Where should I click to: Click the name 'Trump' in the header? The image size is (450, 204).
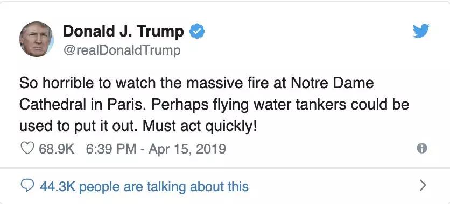161,32
